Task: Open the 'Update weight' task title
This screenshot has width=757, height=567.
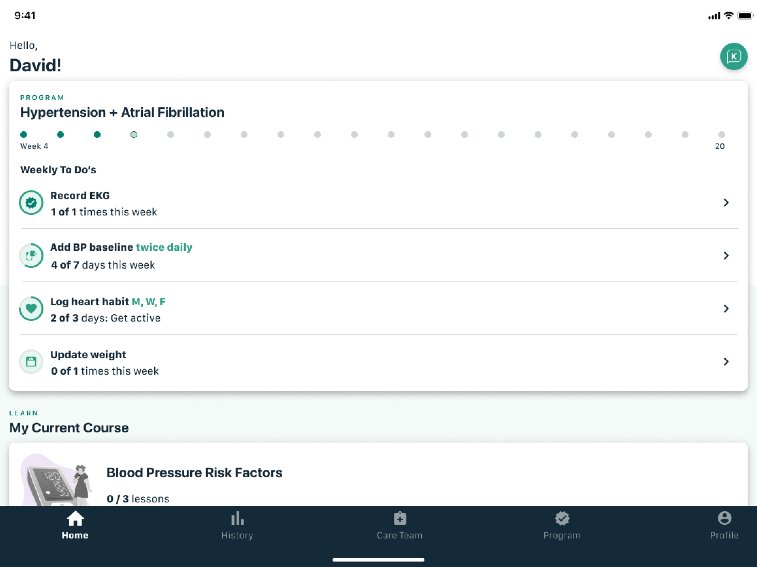Action: [88, 355]
